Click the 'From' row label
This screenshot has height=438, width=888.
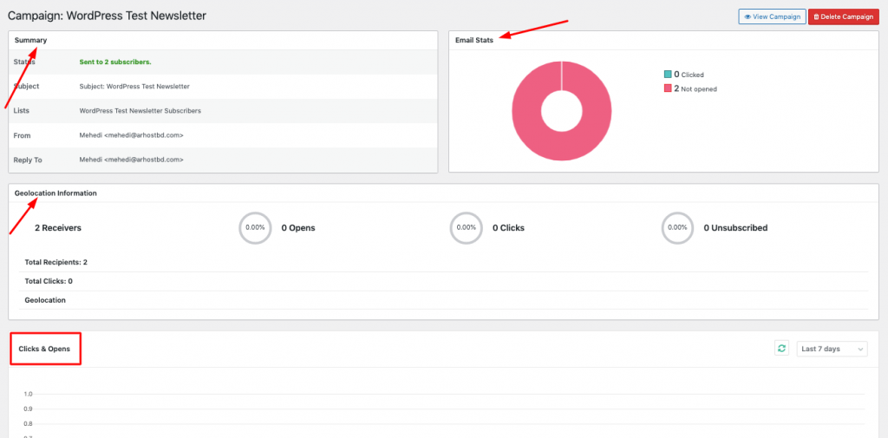pos(22,135)
